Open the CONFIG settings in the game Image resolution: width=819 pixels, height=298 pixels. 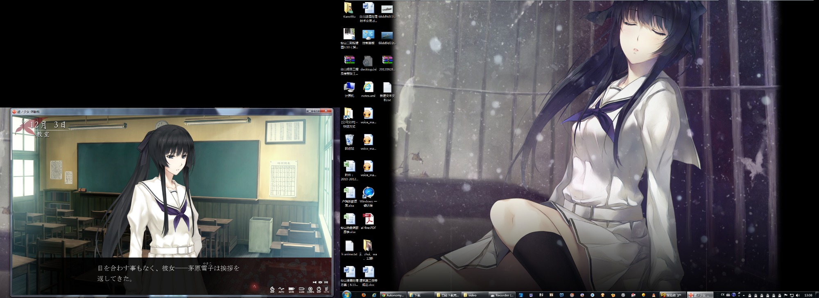coord(310,290)
